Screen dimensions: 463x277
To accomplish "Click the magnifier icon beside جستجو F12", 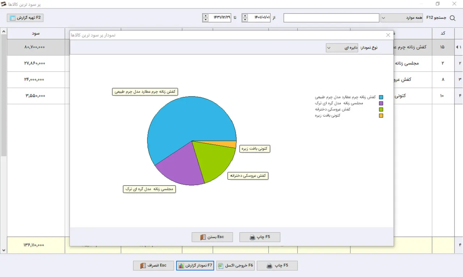I will [452, 18].
